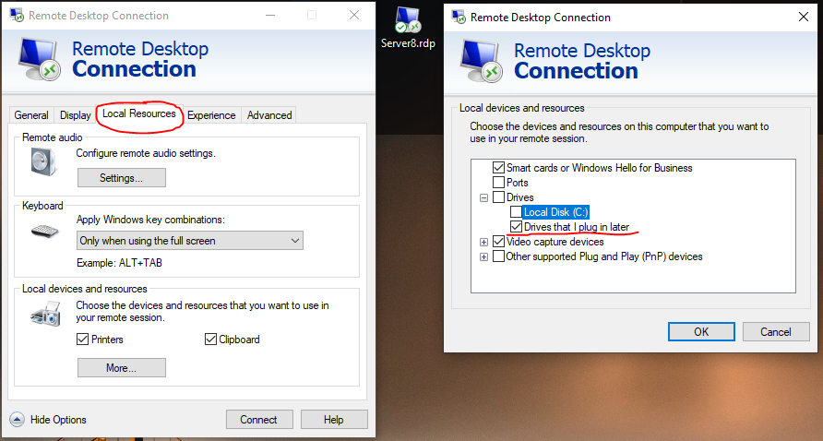Select the Local Resources tab
823x441 pixels.
[139, 113]
